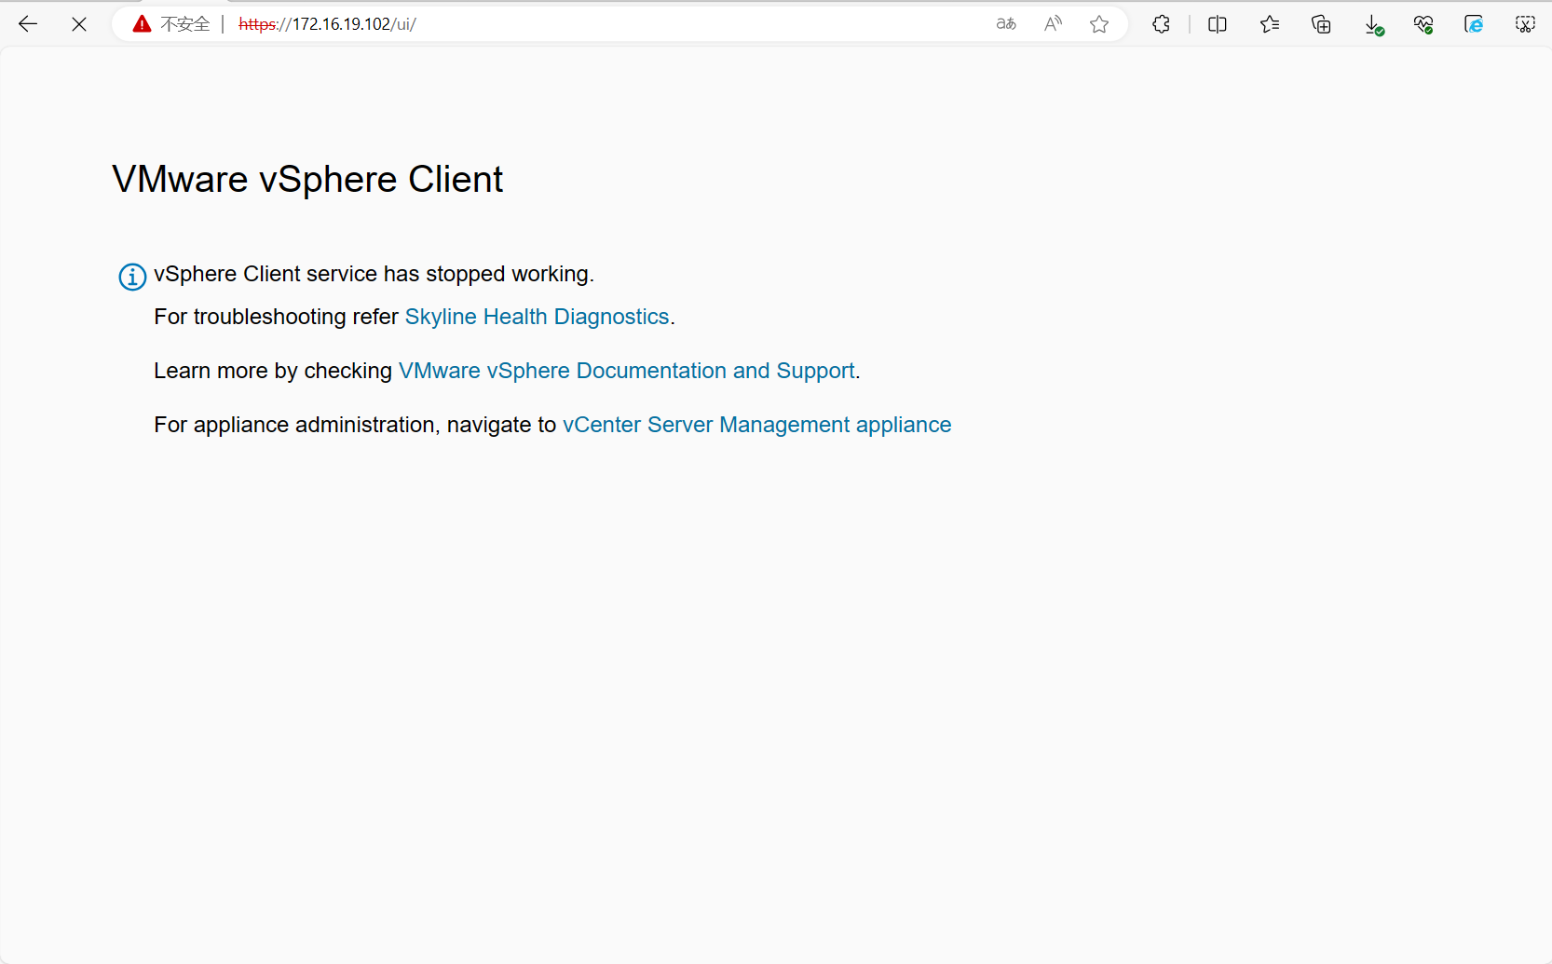Open the favorites list

coord(1269,24)
